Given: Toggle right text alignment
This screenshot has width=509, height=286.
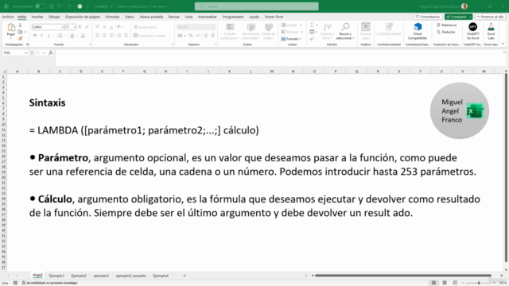Looking at the screenshot, I should 111,36.
